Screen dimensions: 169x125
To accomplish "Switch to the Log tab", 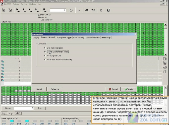I will tap(4, 113).
